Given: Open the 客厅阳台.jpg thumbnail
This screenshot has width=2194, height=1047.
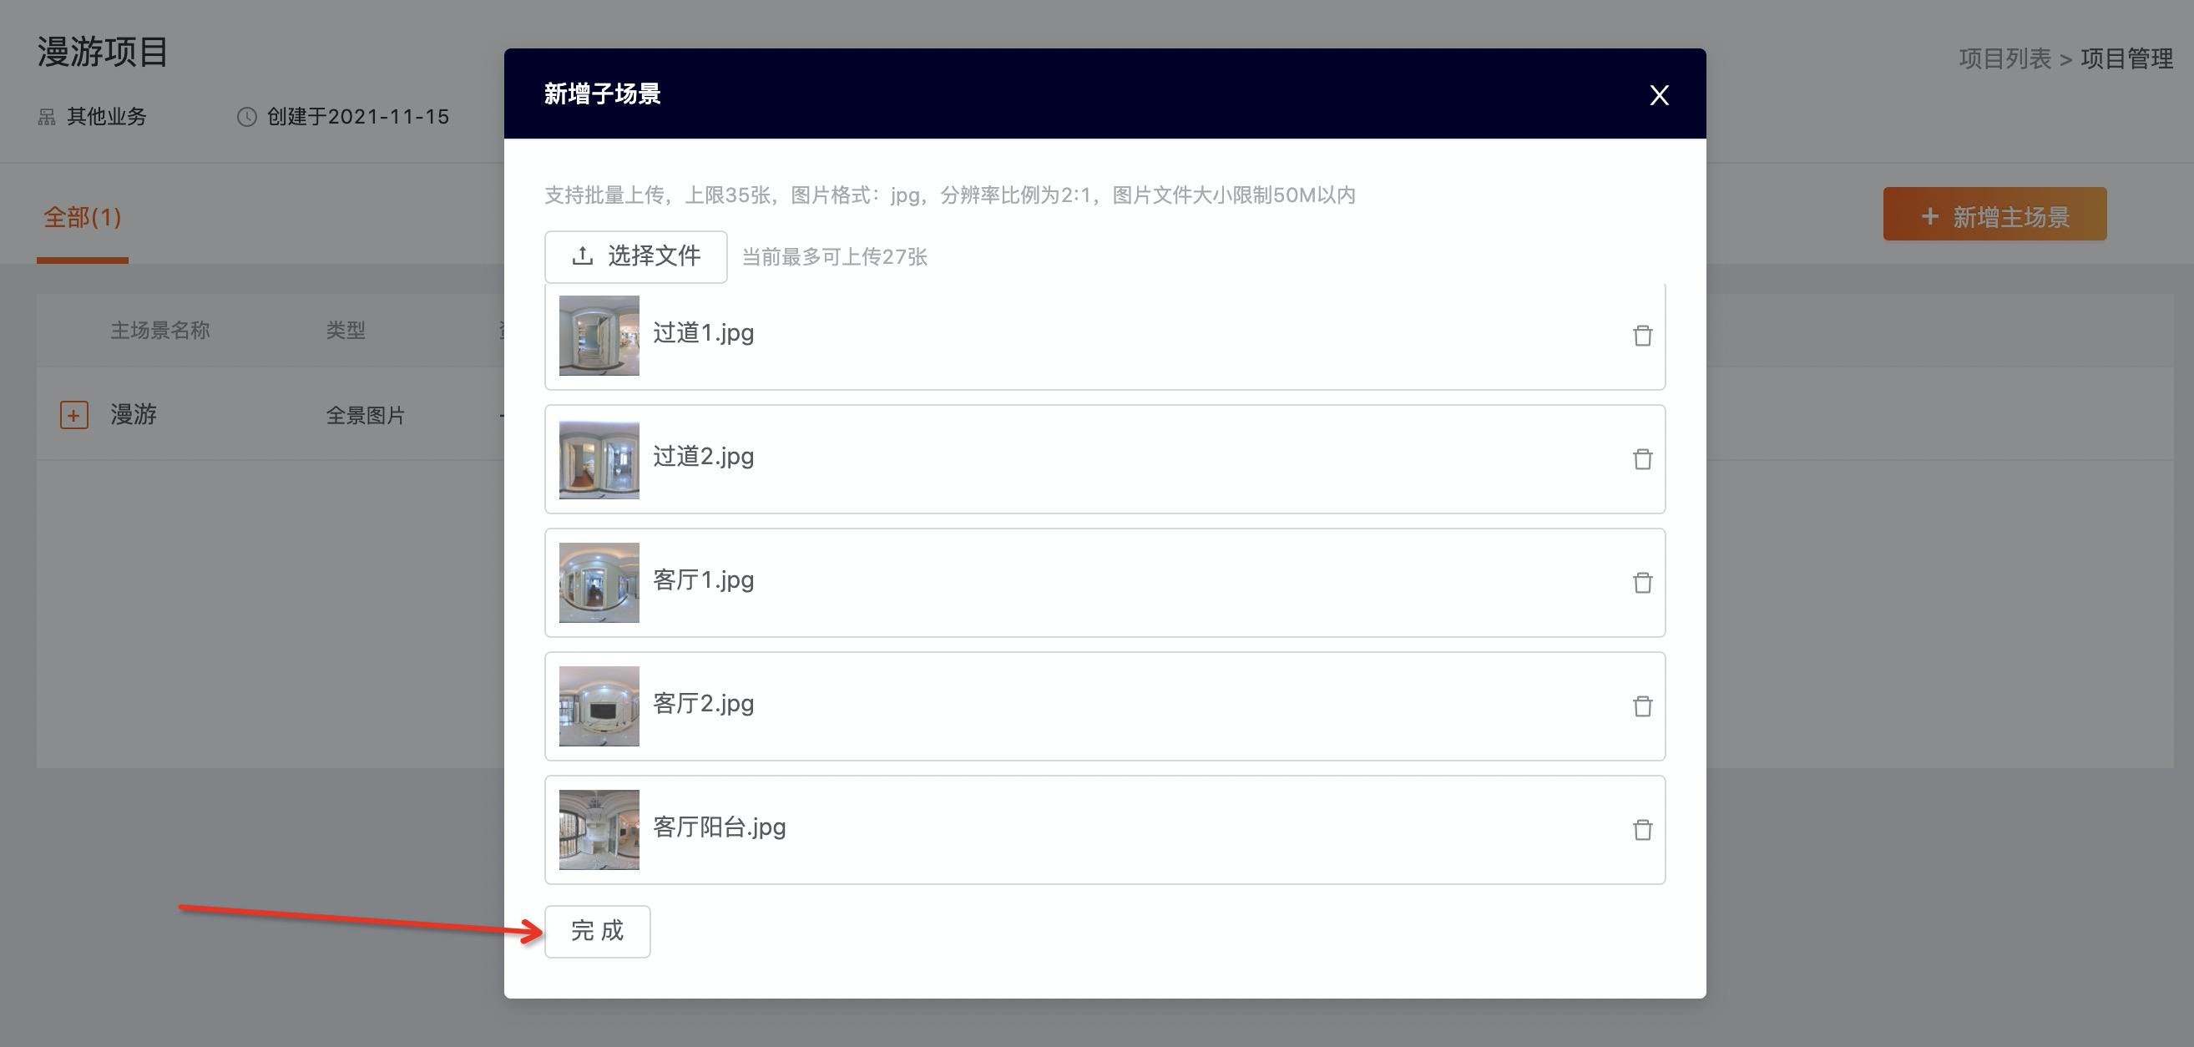Looking at the screenshot, I should [599, 830].
